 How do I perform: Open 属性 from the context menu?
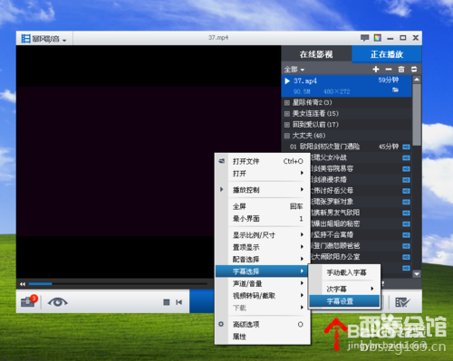[x=263, y=337]
